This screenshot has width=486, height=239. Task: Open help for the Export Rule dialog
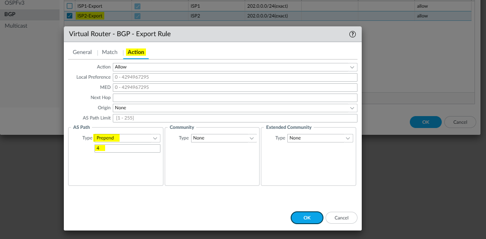352,34
